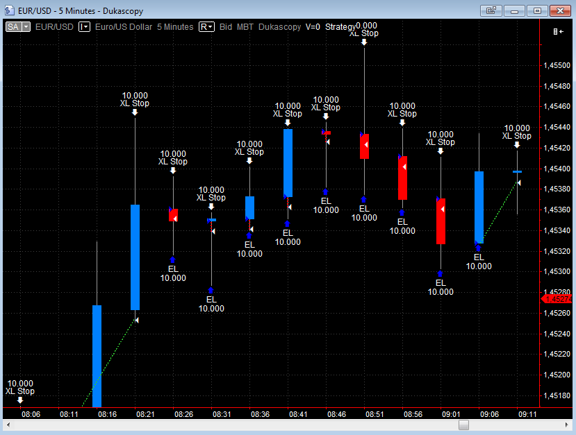
Task: Click the chart window icon in title bar
Action: [9, 10]
